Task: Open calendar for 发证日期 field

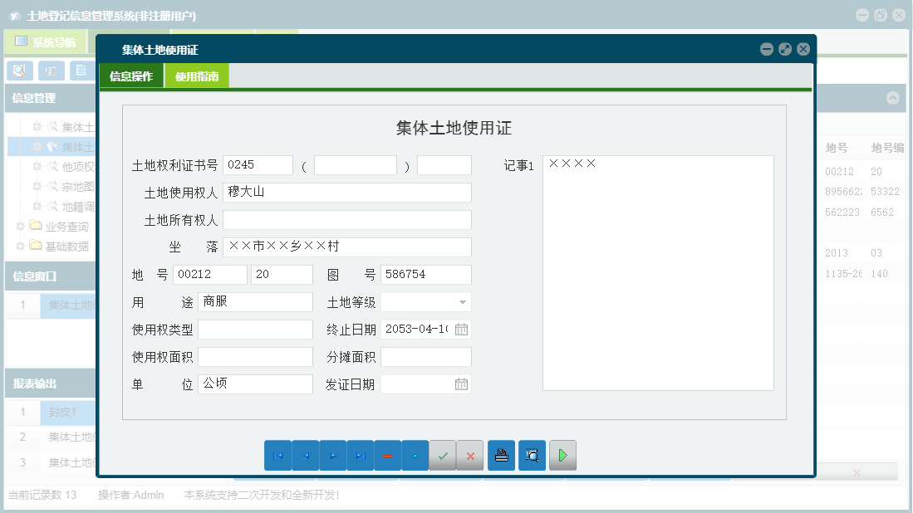Action: 461,384
